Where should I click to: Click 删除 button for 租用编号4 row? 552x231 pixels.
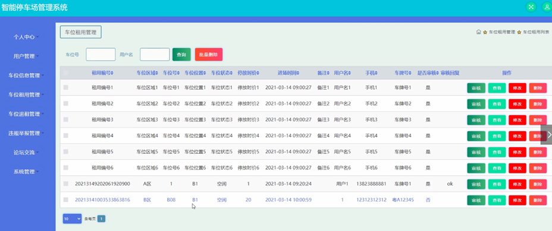(x=538, y=136)
